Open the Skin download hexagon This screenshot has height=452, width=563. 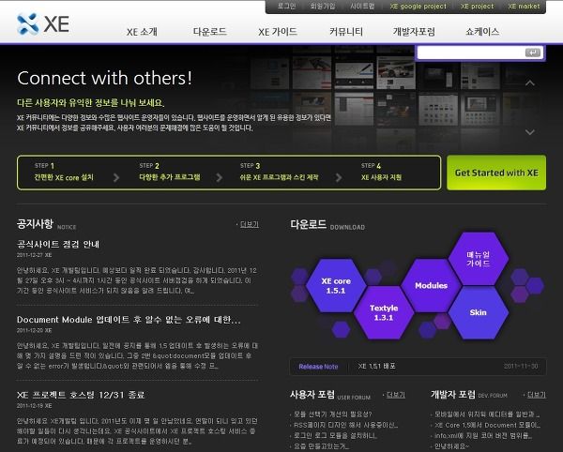(479, 312)
